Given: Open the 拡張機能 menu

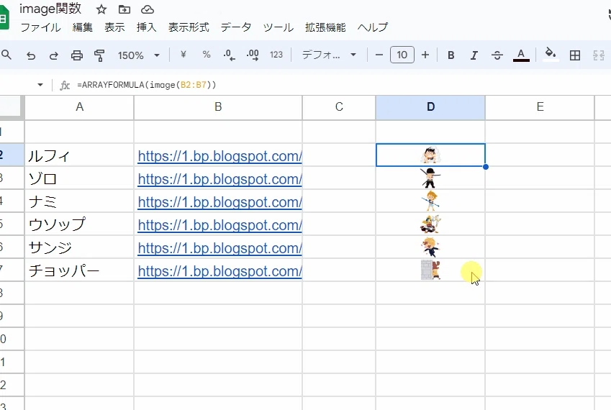Looking at the screenshot, I should 325,27.
